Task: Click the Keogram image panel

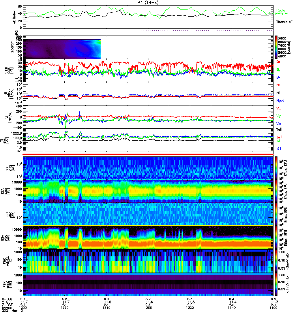Action: point(62,49)
